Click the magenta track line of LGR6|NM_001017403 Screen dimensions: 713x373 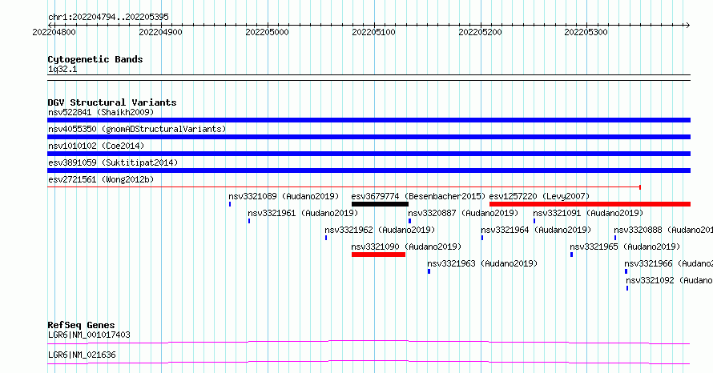(x=369, y=342)
